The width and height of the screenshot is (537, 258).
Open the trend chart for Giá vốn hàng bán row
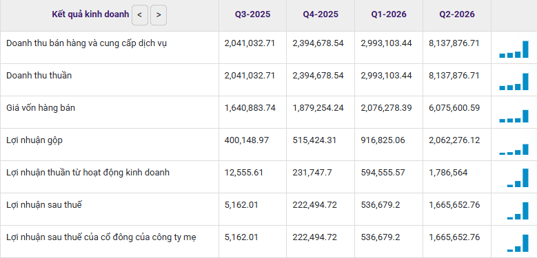(x=514, y=116)
